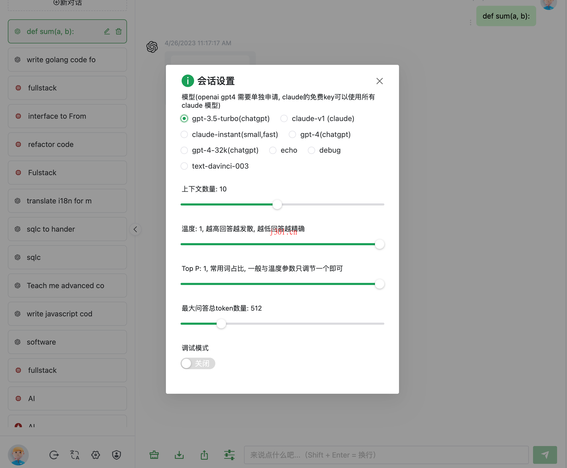Collapse the sidebar with the chevron
This screenshot has height=468, width=567.
136,229
